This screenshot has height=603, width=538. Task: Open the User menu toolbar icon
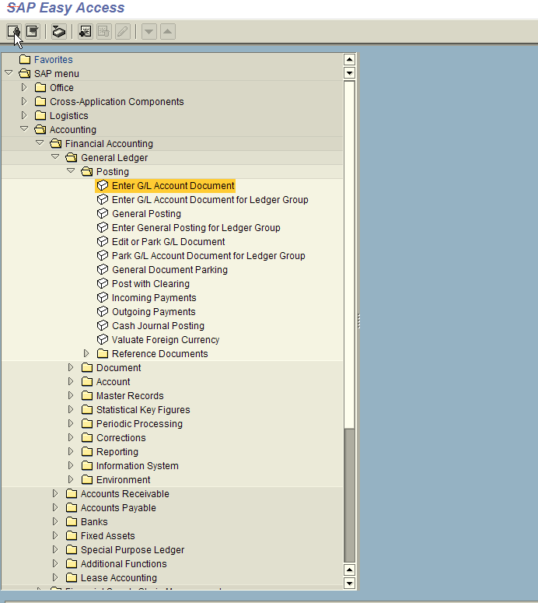click(x=14, y=31)
